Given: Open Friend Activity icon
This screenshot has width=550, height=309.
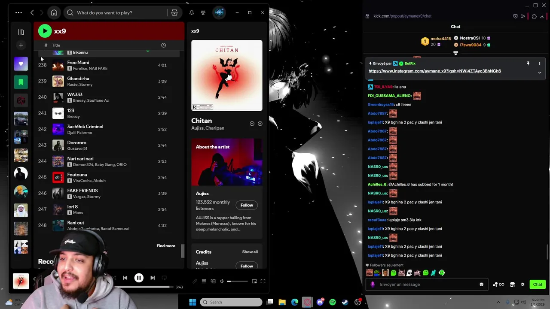Looking at the screenshot, I should [203, 12].
